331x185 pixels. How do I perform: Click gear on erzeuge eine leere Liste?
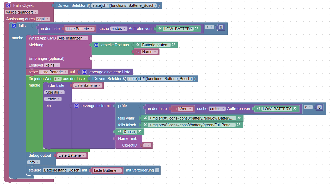[84, 72]
